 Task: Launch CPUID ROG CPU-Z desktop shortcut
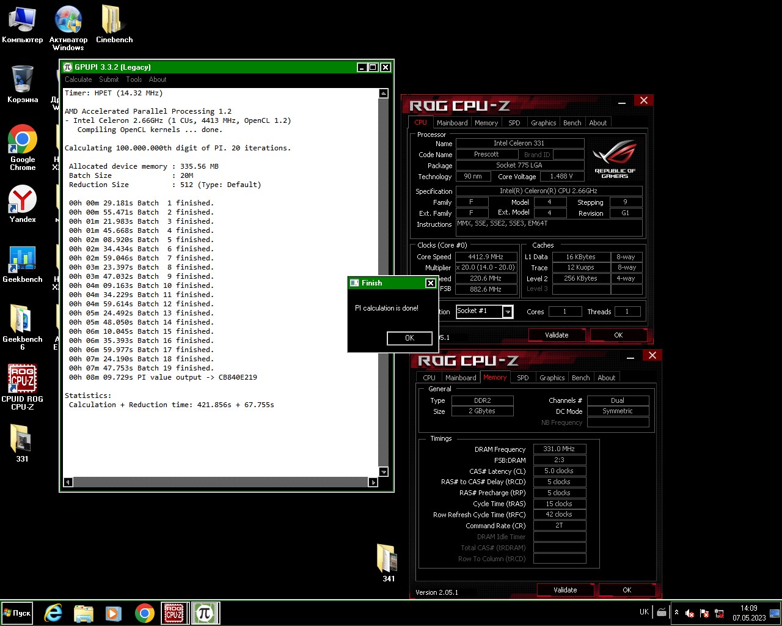[x=23, y=386]
